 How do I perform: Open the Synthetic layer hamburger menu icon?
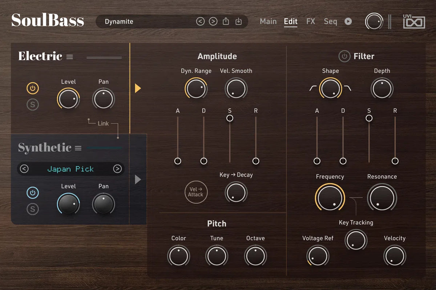click(78, 148)
